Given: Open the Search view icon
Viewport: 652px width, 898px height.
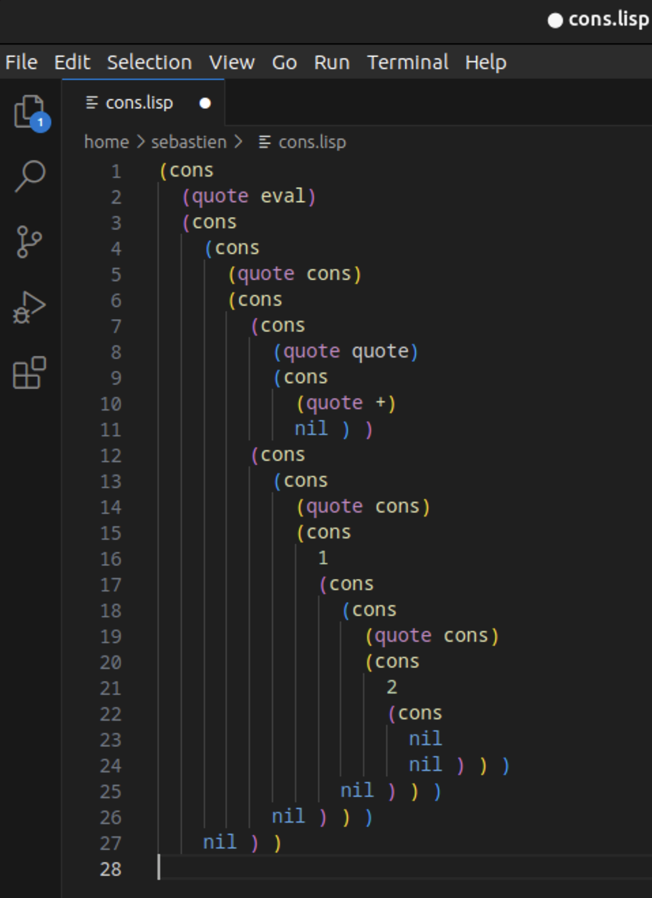Looking at the screenshot, I should pos(30,177).
